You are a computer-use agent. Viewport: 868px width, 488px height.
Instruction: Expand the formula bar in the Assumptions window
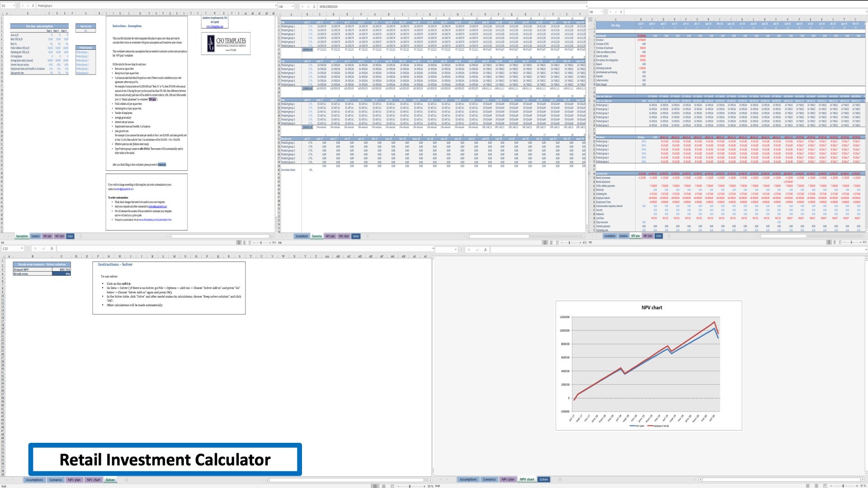(x=276, y=6)
